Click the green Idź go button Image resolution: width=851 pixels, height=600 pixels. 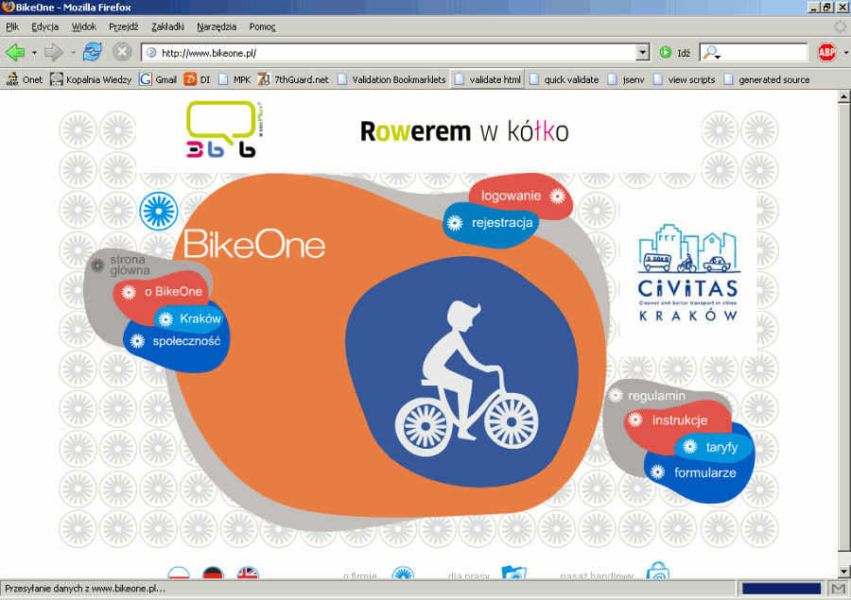click(675, 53)
